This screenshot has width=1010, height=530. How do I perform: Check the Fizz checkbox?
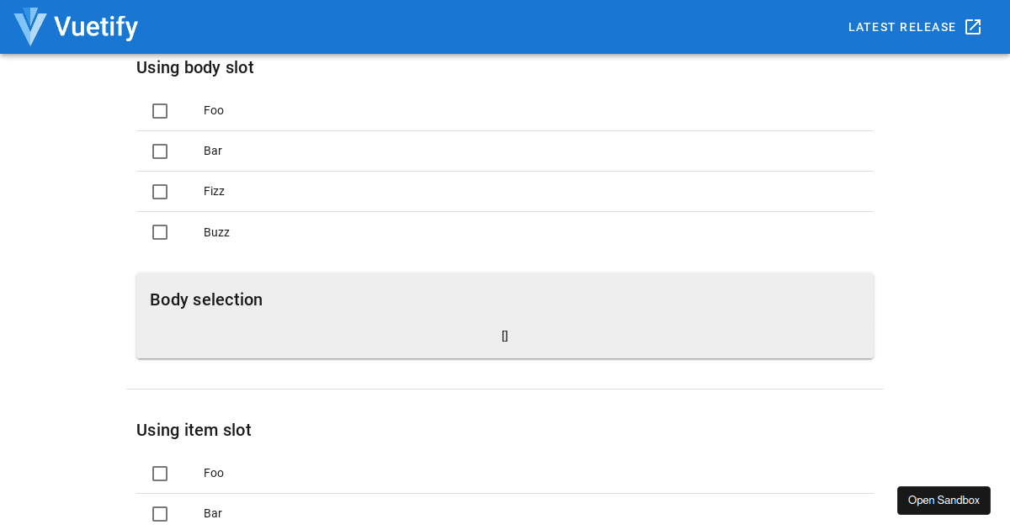point(160,191)
